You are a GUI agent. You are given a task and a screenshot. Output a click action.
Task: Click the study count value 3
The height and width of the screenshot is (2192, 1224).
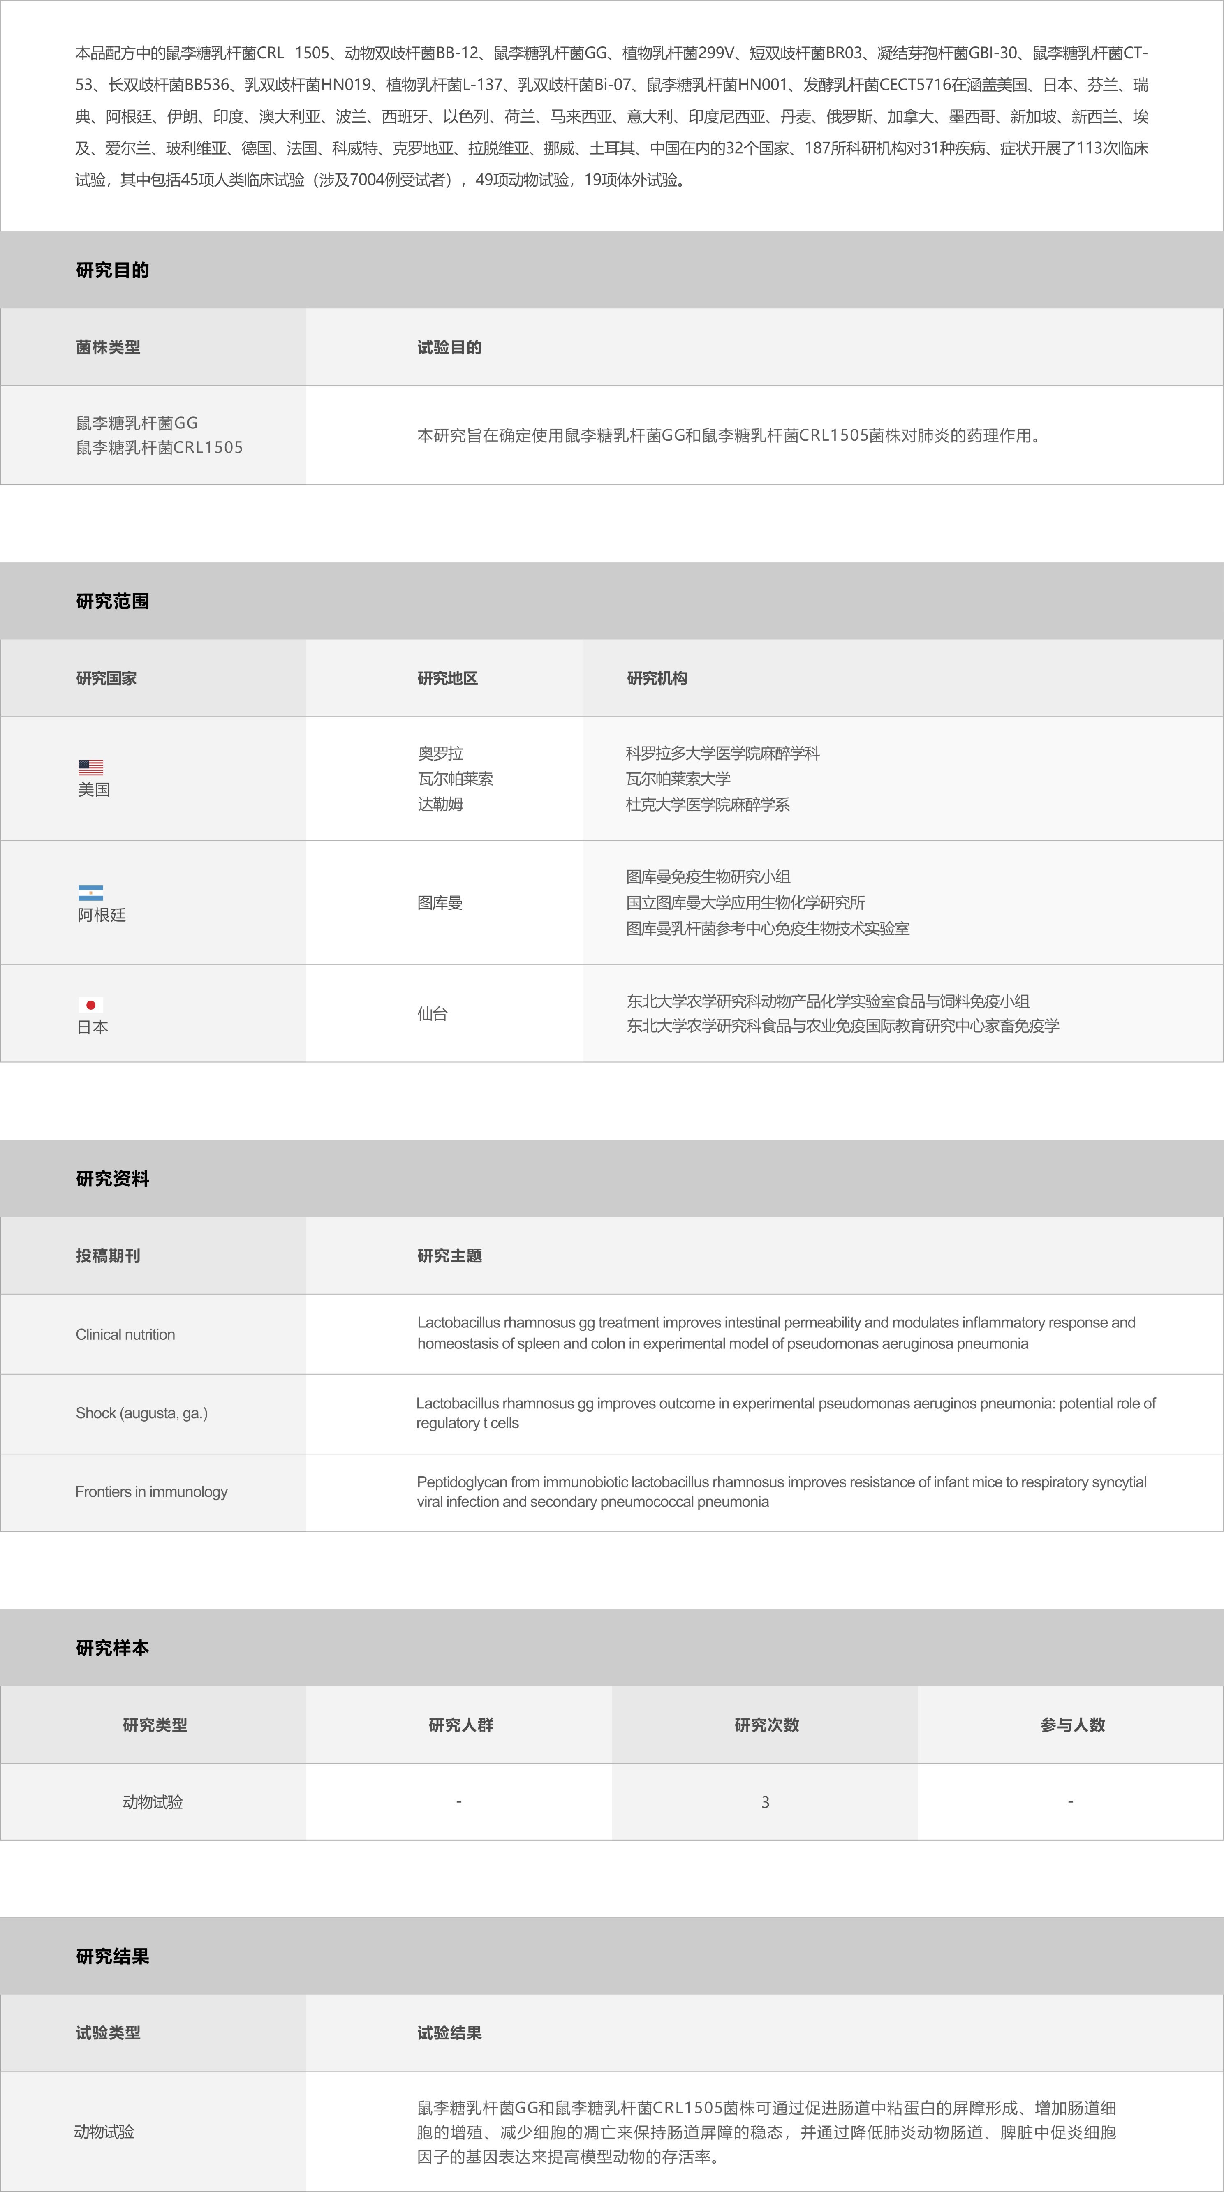click(x=765, y=1802)
